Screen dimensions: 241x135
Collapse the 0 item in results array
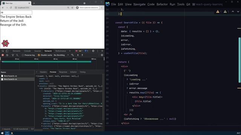40,88
